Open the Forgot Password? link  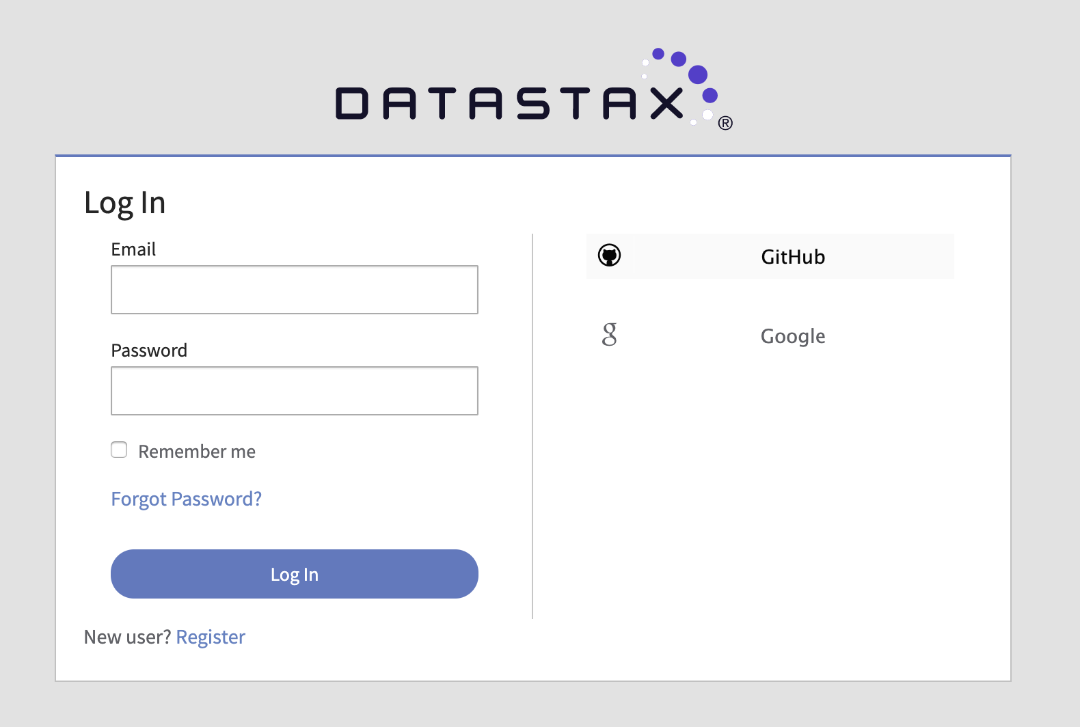coord(187,499)
